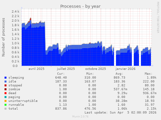Image resolution: width=161 pixels, height=120 pixels.
Task: Select the 'stopped' legend label
Action: pyautogui.click(x=15, y=85)
